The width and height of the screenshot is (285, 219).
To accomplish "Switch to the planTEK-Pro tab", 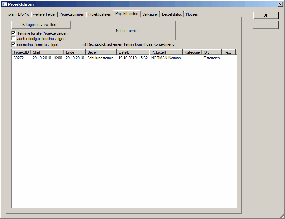I will coord(19,14).
